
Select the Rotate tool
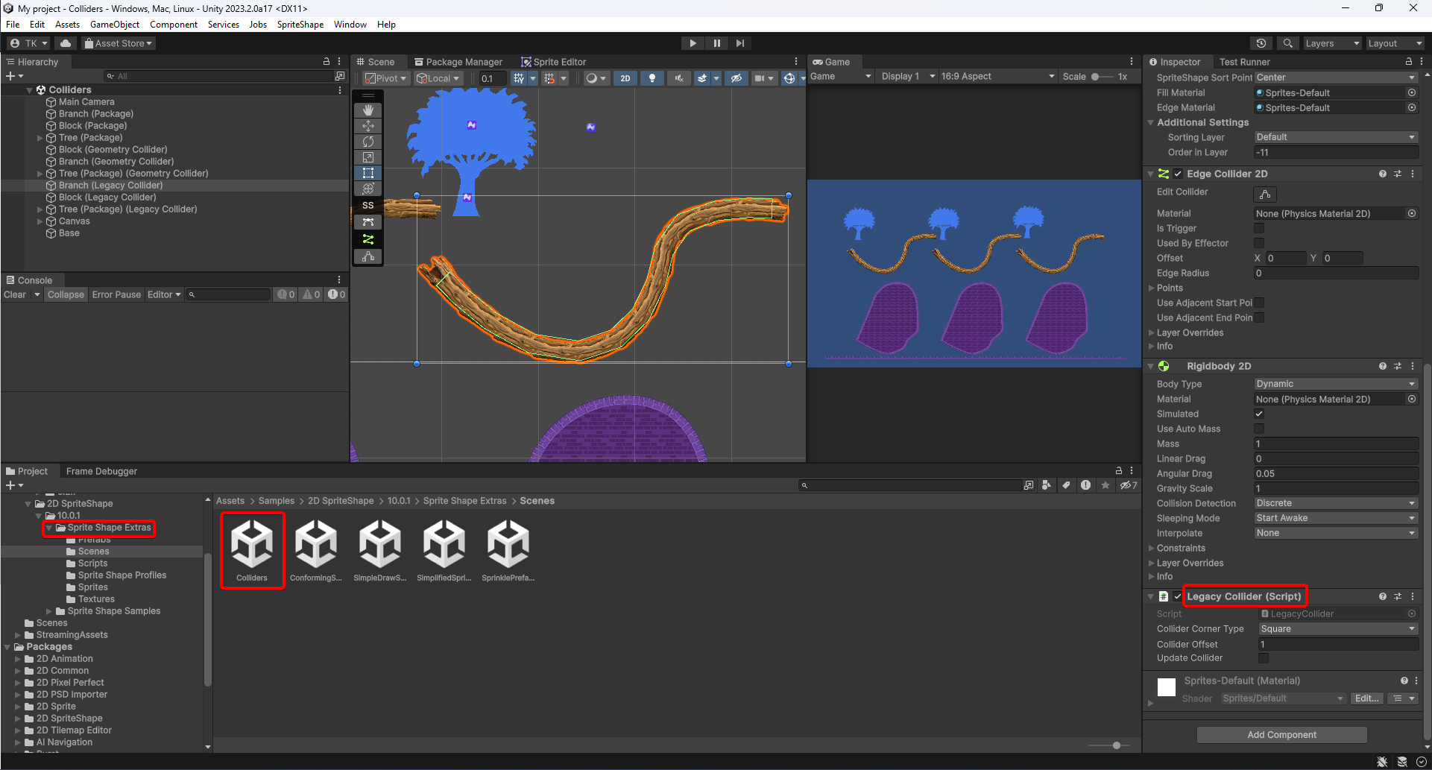pos(368,141)
